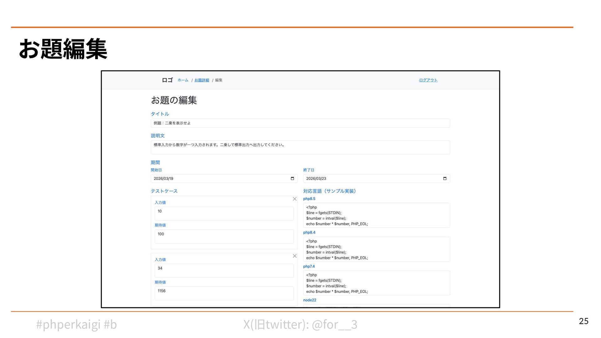Edit second 期待値 field showing 1156
The image size is (601, 338).
point(224,293)
